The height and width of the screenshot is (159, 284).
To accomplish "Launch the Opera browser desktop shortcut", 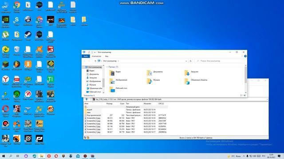I will click(5, 111).
